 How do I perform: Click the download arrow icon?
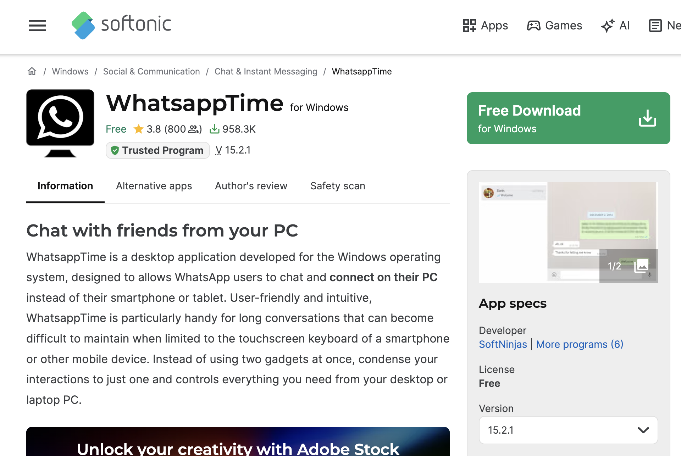(647, 118)
